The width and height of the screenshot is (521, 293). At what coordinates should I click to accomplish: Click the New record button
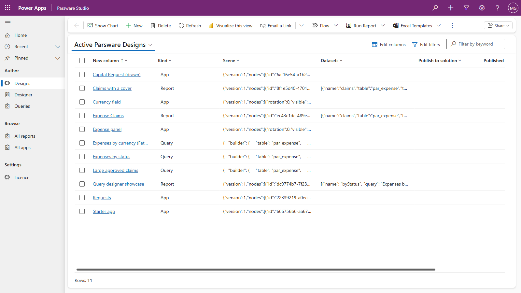(134, 26)
